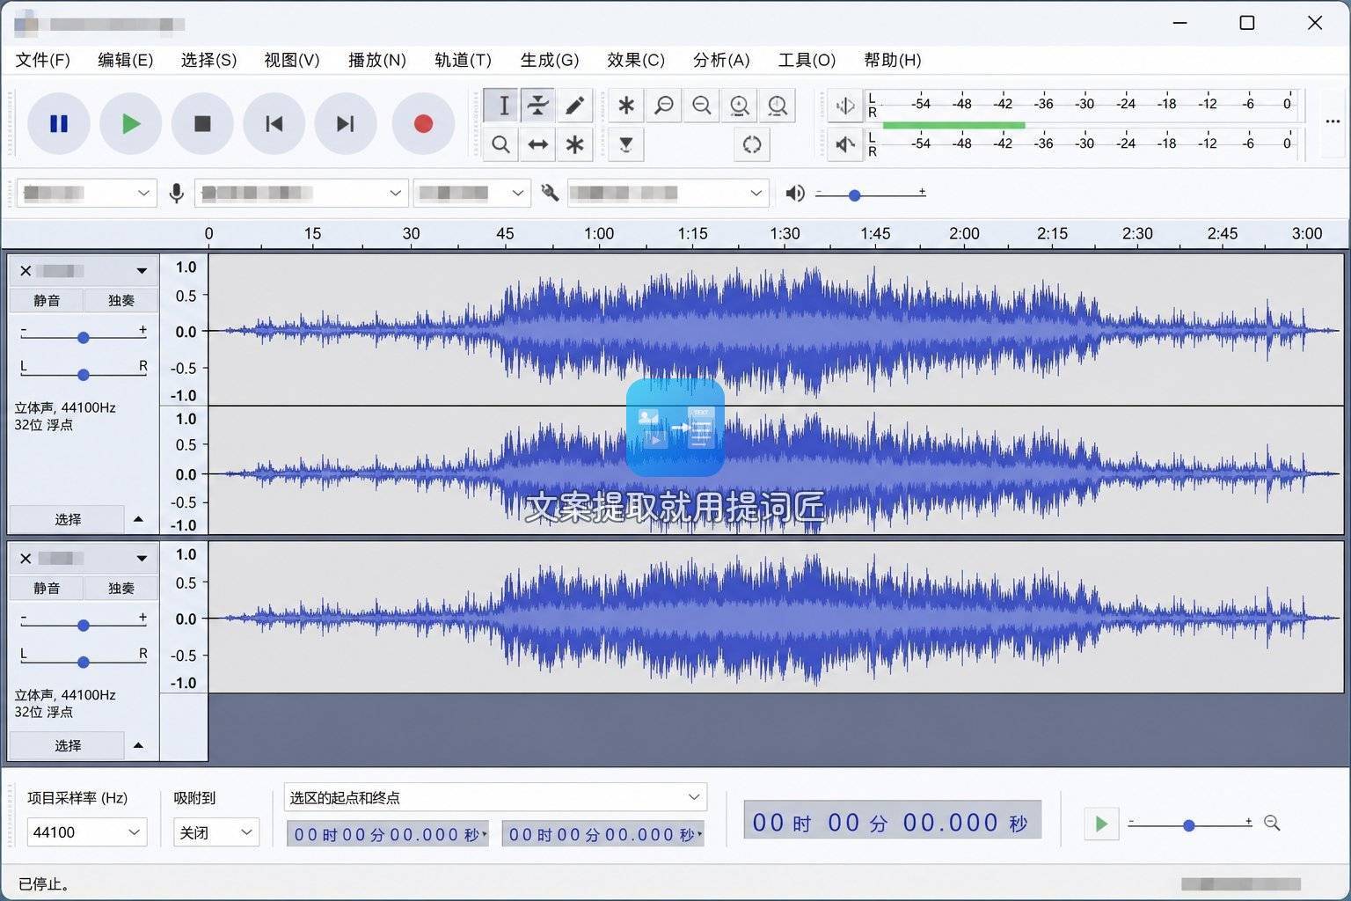Adjust second track gain slider
Screen dimensions: 1351x901
(84, 624)
